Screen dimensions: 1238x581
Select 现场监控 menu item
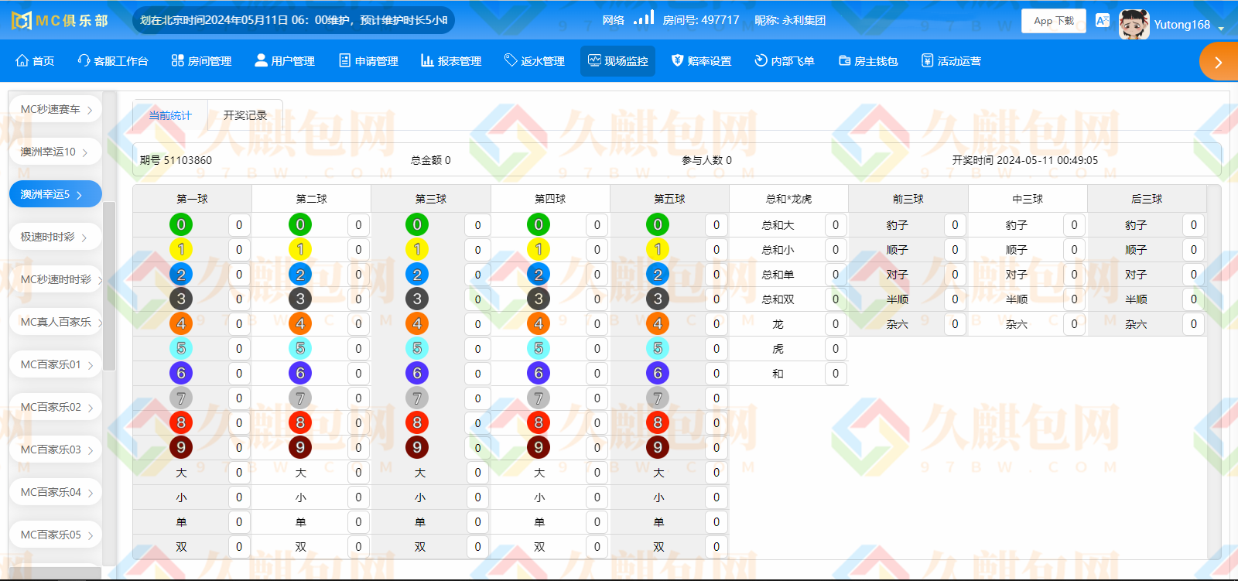(x=617, y=61)
